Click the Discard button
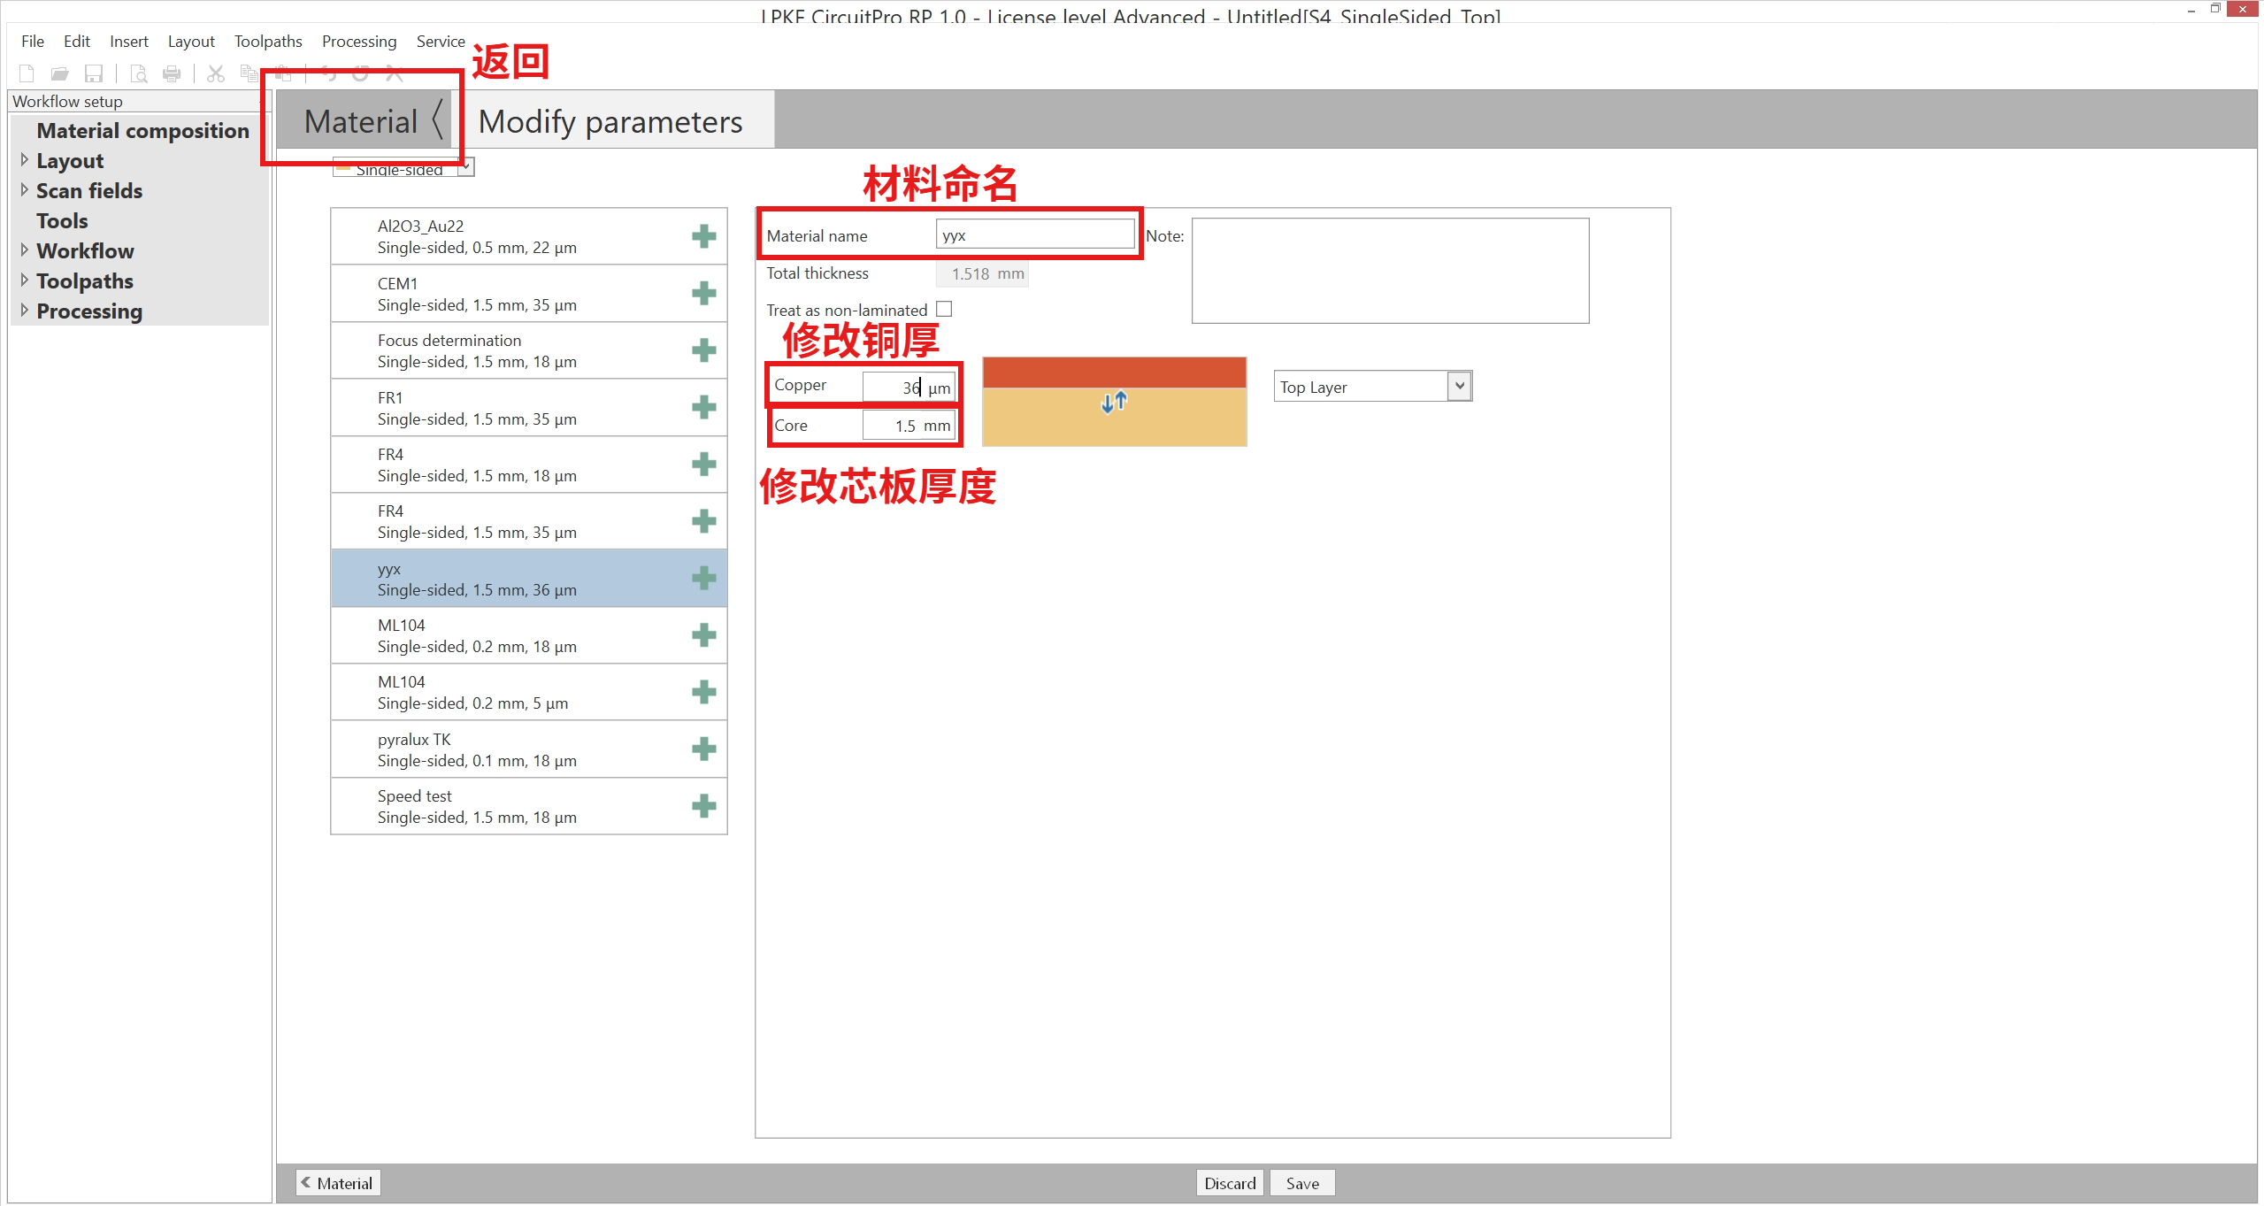 (1228, 1183)
